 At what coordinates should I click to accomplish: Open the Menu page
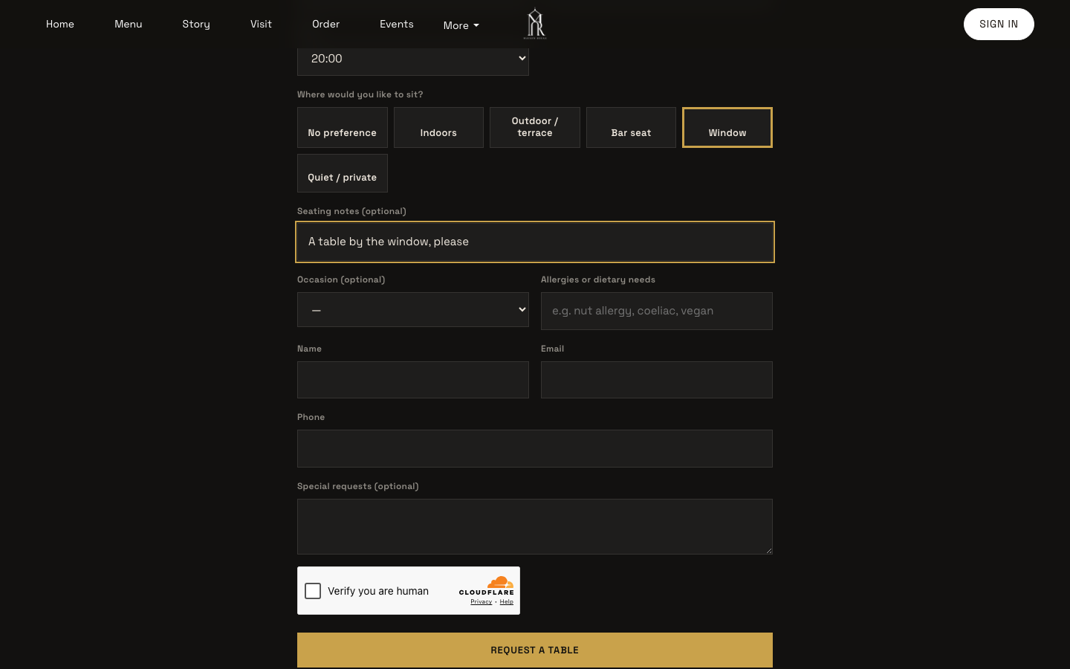click(129, 24)
